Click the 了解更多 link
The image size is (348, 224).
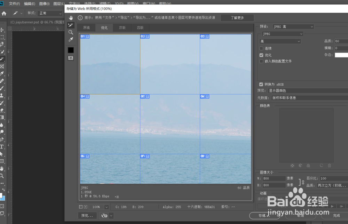[237, 17]
